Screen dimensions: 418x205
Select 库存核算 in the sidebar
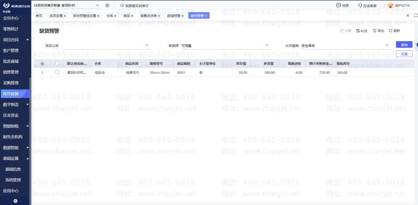point(15,94)
